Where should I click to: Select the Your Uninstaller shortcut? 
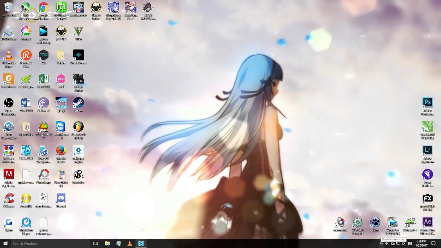coord(9,130)
